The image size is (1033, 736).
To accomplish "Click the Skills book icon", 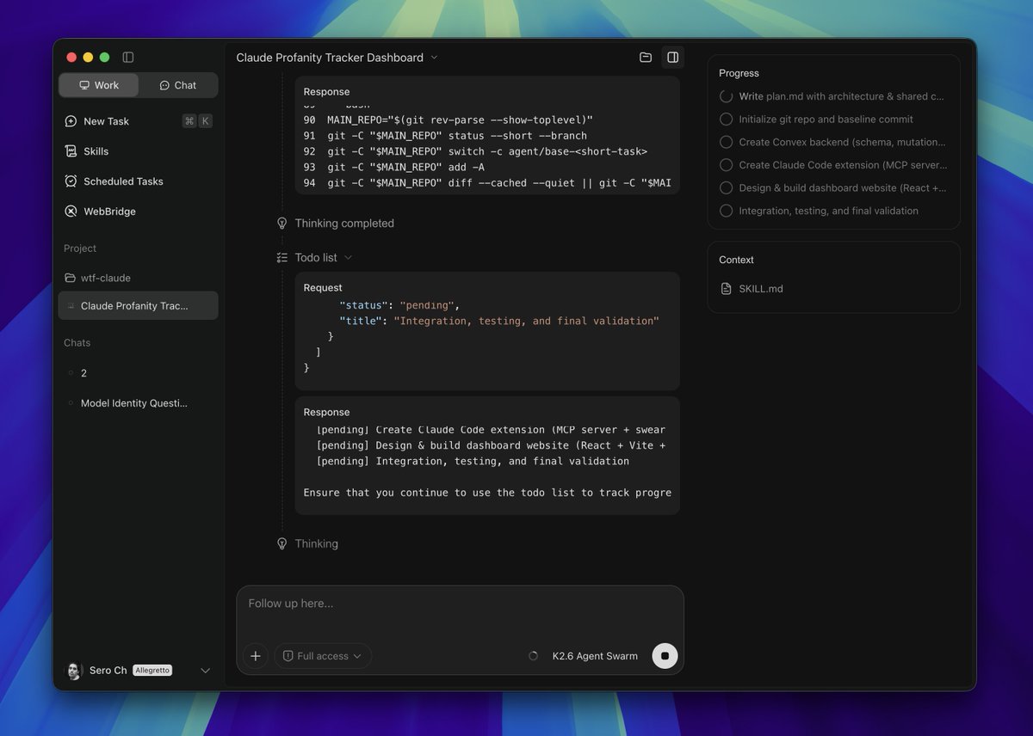I will pos(71,151).
